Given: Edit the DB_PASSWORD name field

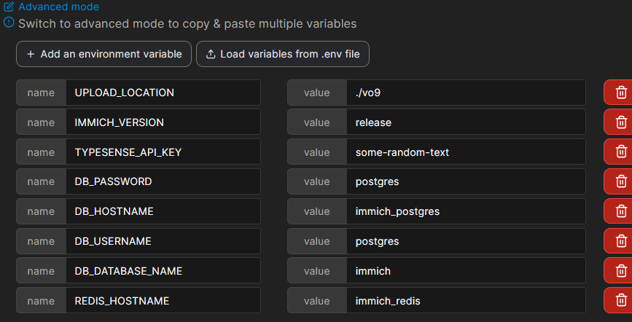Looking at the screenshot, I should pyautogui.click(x=163, y=181).
